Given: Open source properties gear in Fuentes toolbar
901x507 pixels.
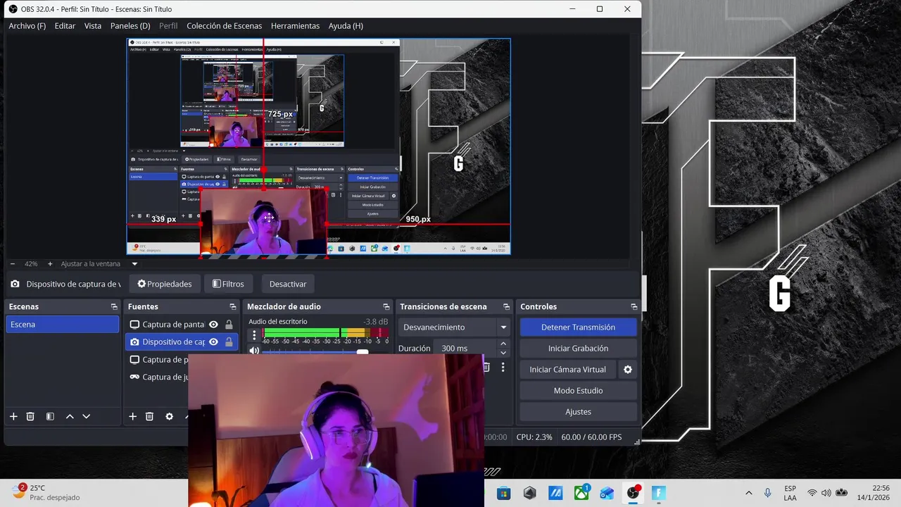Looking at the screenshot, I should click(169, 416).
